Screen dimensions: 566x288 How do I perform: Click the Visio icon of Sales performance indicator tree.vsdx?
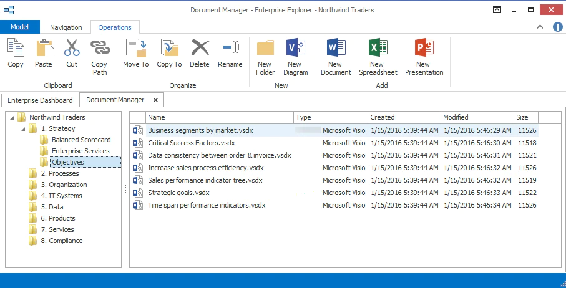point(137,180)
